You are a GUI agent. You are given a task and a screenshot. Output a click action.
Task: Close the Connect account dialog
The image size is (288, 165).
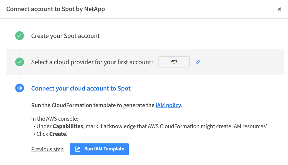click(280, 9)
